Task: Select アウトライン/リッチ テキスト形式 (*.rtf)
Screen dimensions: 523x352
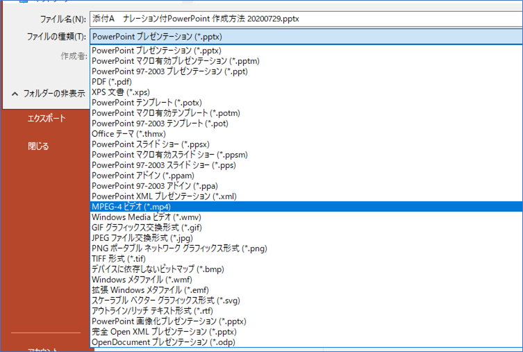Action: tap(306, 311)
